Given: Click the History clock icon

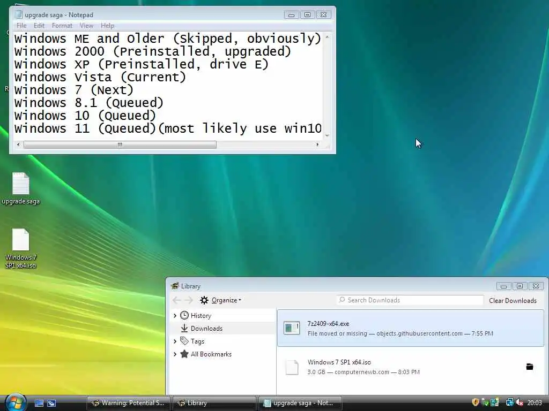Looking at the screenshot, I should (184, 315).
